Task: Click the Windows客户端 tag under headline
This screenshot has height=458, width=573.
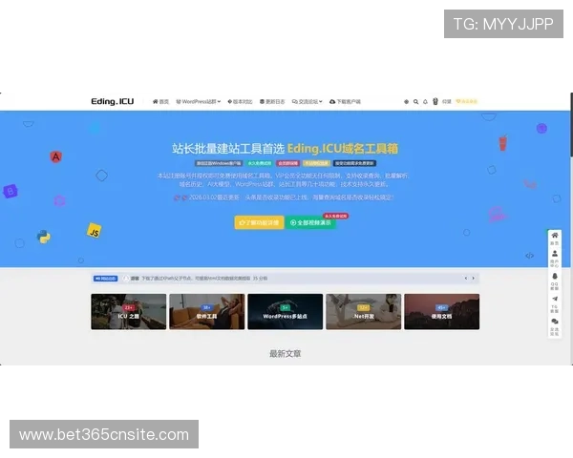Action: click(219, 163)
